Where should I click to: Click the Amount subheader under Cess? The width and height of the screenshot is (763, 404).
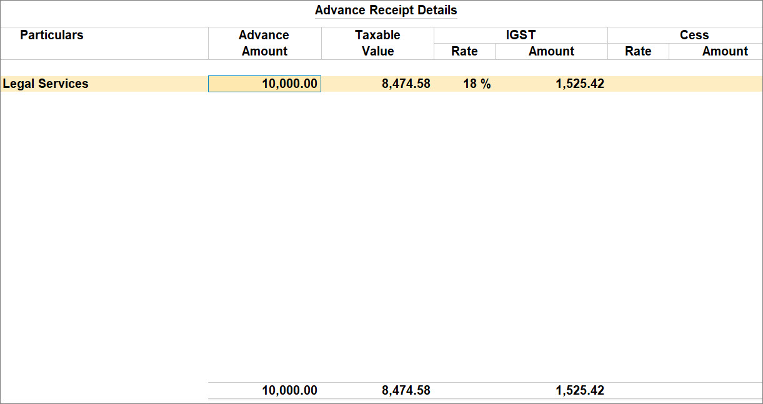coord(725,51)
